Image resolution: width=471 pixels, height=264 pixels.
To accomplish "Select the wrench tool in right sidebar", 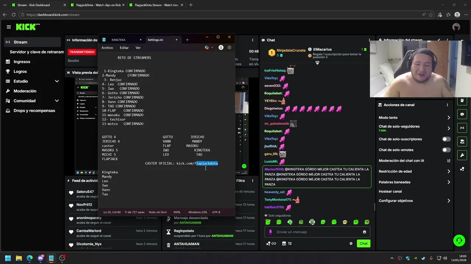I will pos(462,155).
